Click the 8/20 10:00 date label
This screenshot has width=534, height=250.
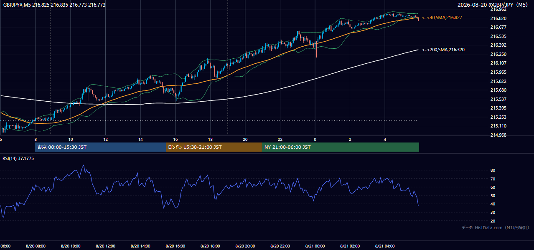click(71, 246)
